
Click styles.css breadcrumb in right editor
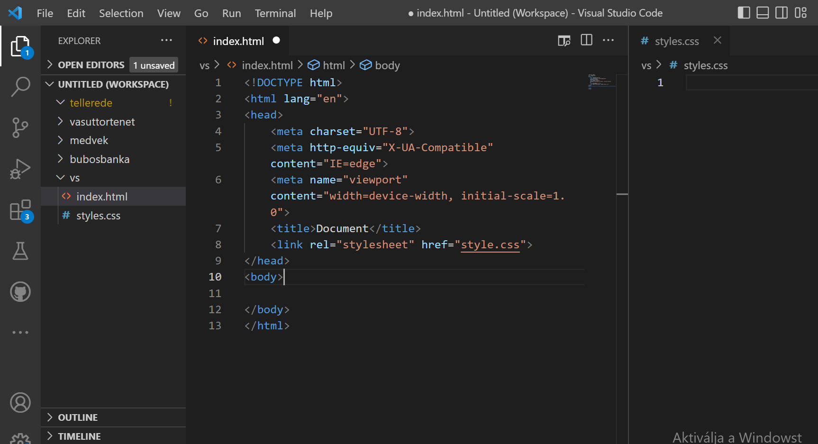coord(706,65)
